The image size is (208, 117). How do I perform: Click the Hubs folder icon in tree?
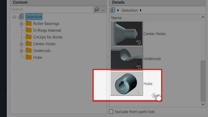pyautogui.click(x=29, y=57)
